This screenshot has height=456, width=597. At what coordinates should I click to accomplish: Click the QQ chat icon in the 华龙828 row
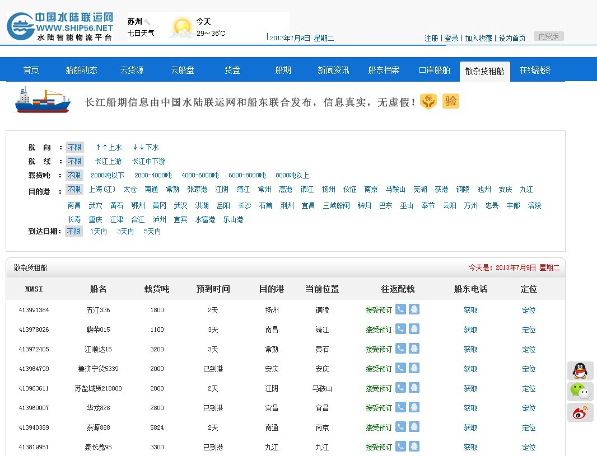[x=414, y=407]
